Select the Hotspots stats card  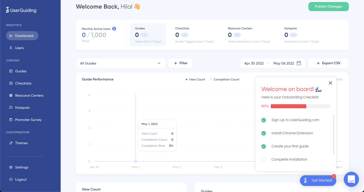(302, 35)
